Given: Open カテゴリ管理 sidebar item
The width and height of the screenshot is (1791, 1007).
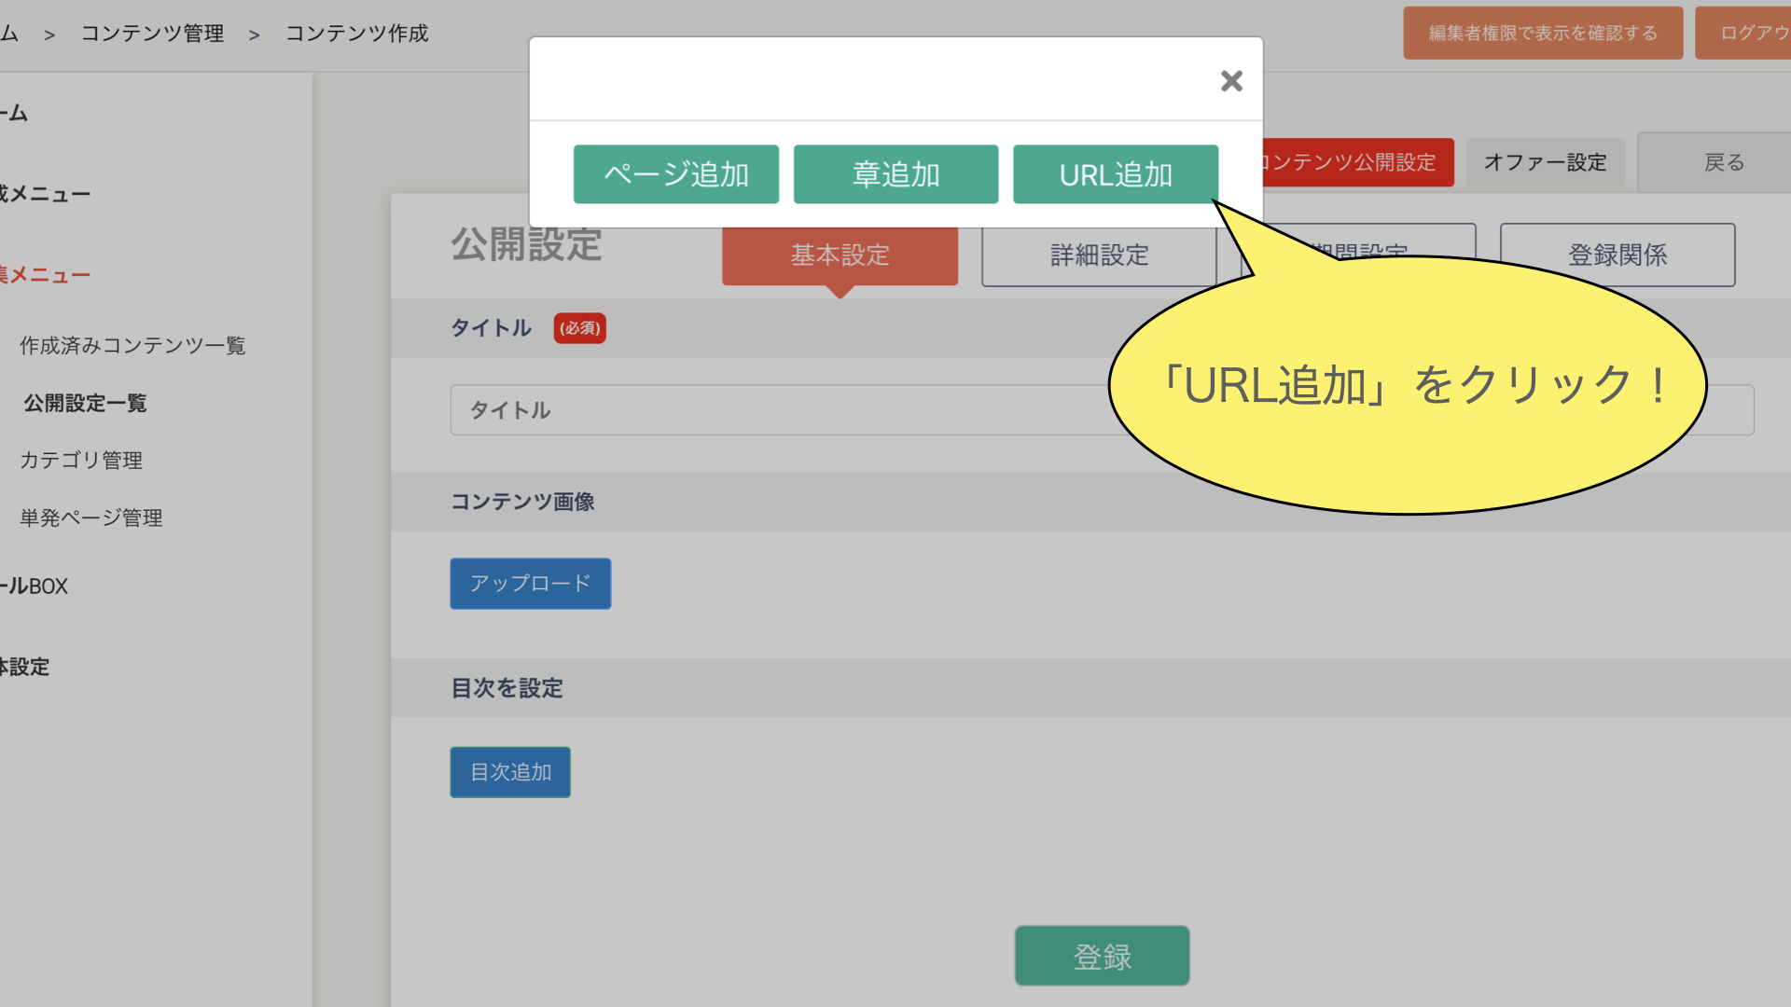Looking at the screenshot, I should [x=81, y=461].
